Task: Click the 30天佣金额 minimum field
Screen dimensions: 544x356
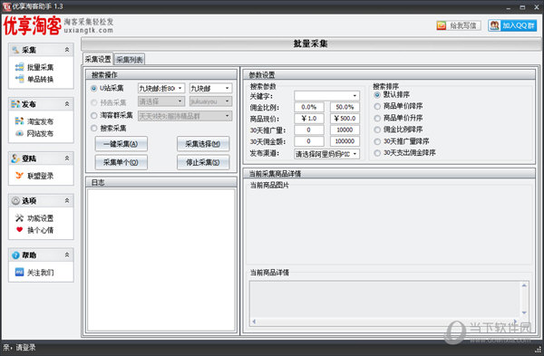Action: (309, 141)
